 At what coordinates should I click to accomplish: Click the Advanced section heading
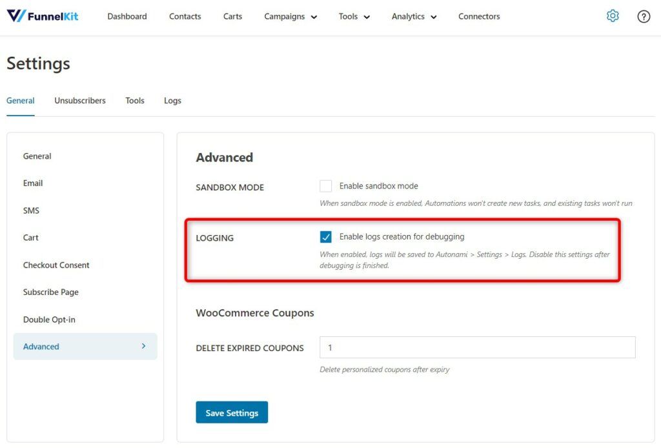(x=224, y=158)
